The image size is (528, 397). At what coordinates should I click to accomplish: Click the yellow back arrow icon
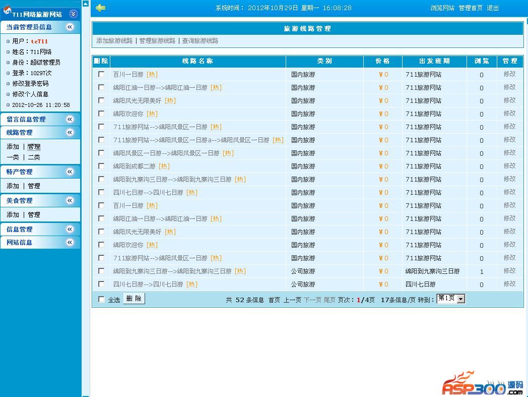[x=100, y=8]
